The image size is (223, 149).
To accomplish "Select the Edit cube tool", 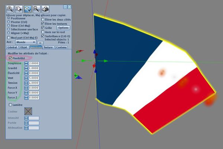I will point(28,9).
